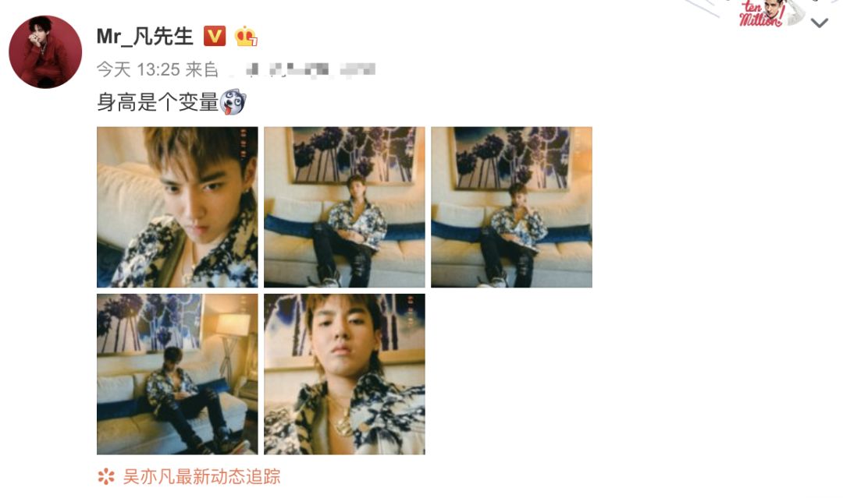Click the dog emoji after post text
The height and width of the screenshot is (498, 843).
(x=233, y=101)
